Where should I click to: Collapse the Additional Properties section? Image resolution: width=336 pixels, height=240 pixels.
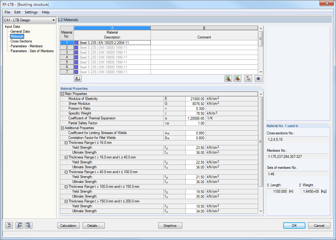click(62, 128)
